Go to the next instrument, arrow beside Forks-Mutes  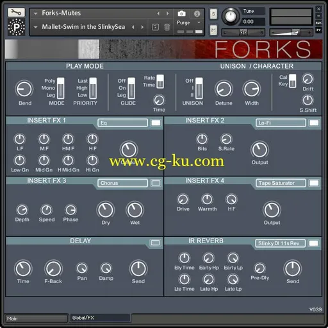[x=168, y=13]
